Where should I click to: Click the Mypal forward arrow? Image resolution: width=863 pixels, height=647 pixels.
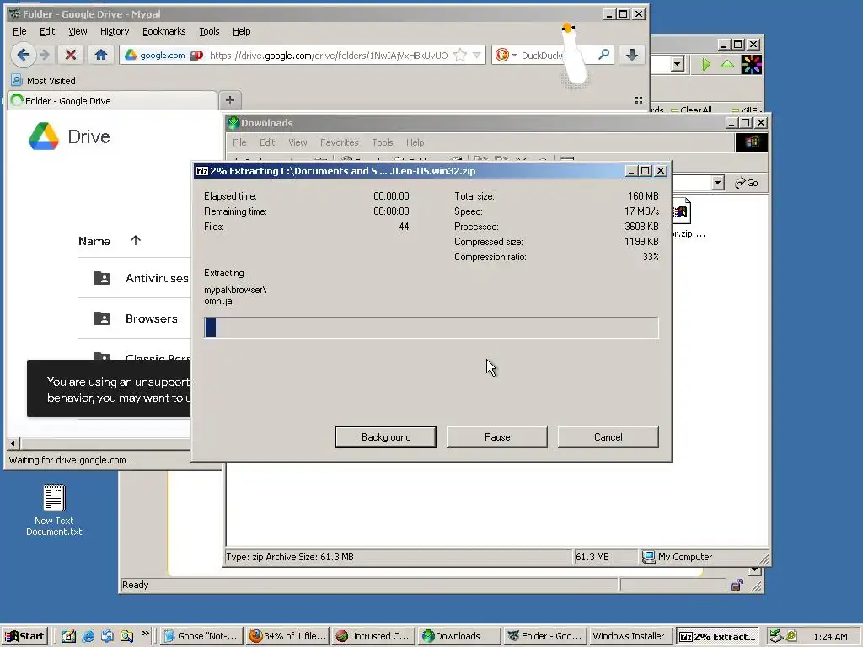tap(46, 55)
